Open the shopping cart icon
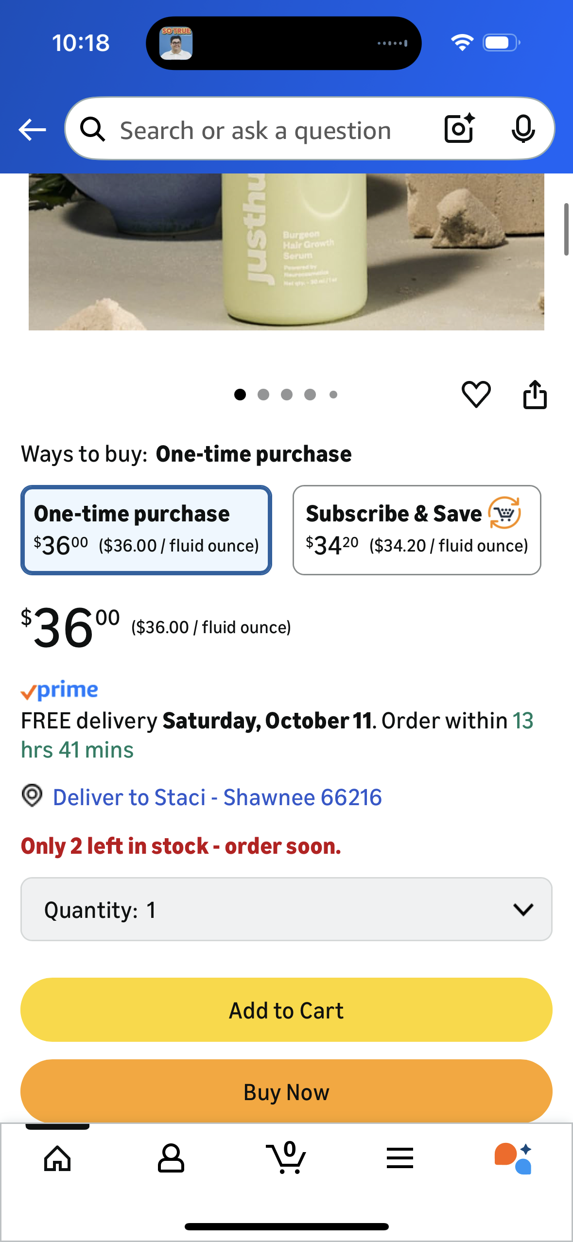The width and height of the screenshot is (573, 1242). (x=287, y=1158)
